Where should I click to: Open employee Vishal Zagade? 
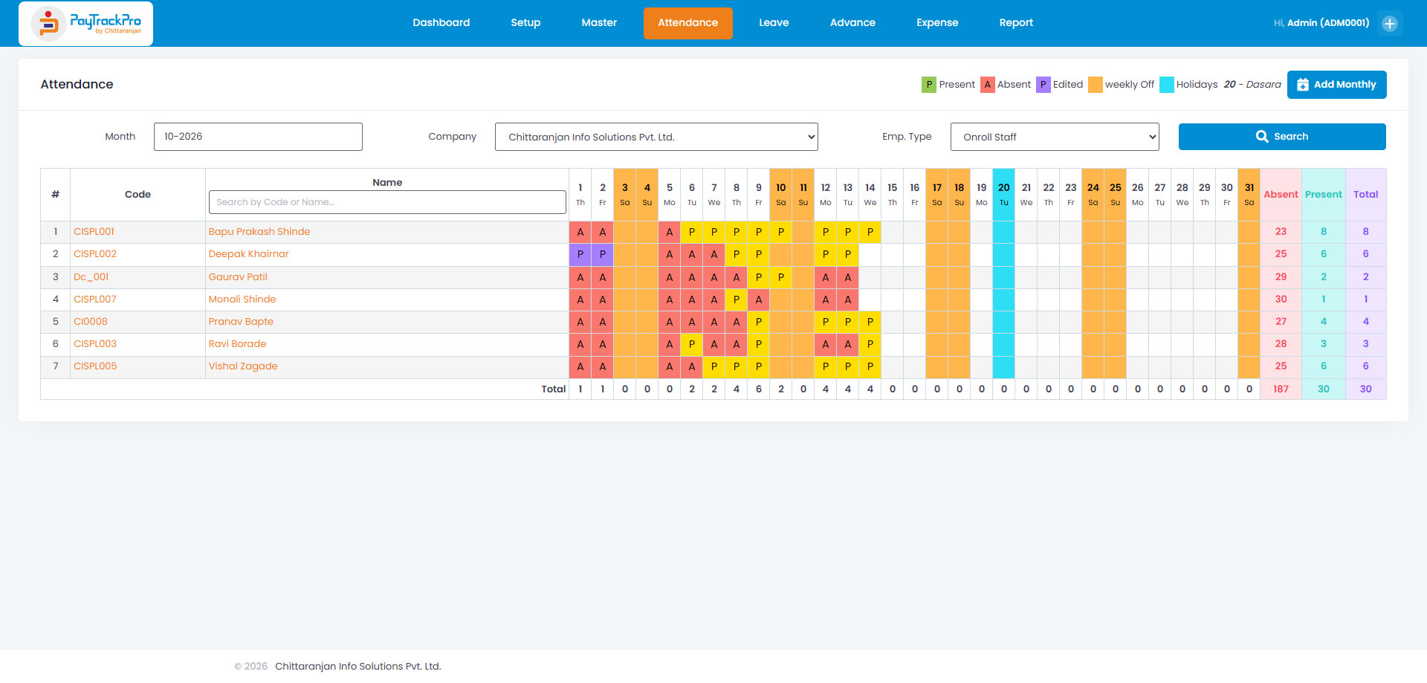point(243,366)
